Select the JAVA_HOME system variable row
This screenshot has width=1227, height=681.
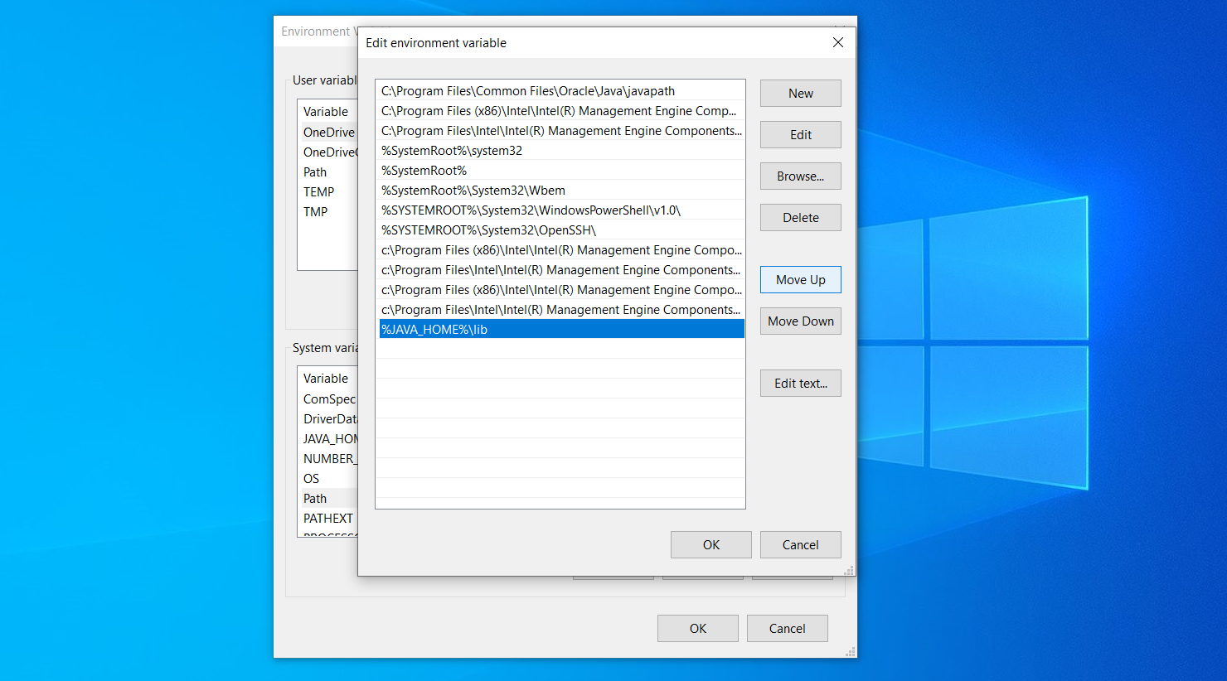tap(328, 439)
